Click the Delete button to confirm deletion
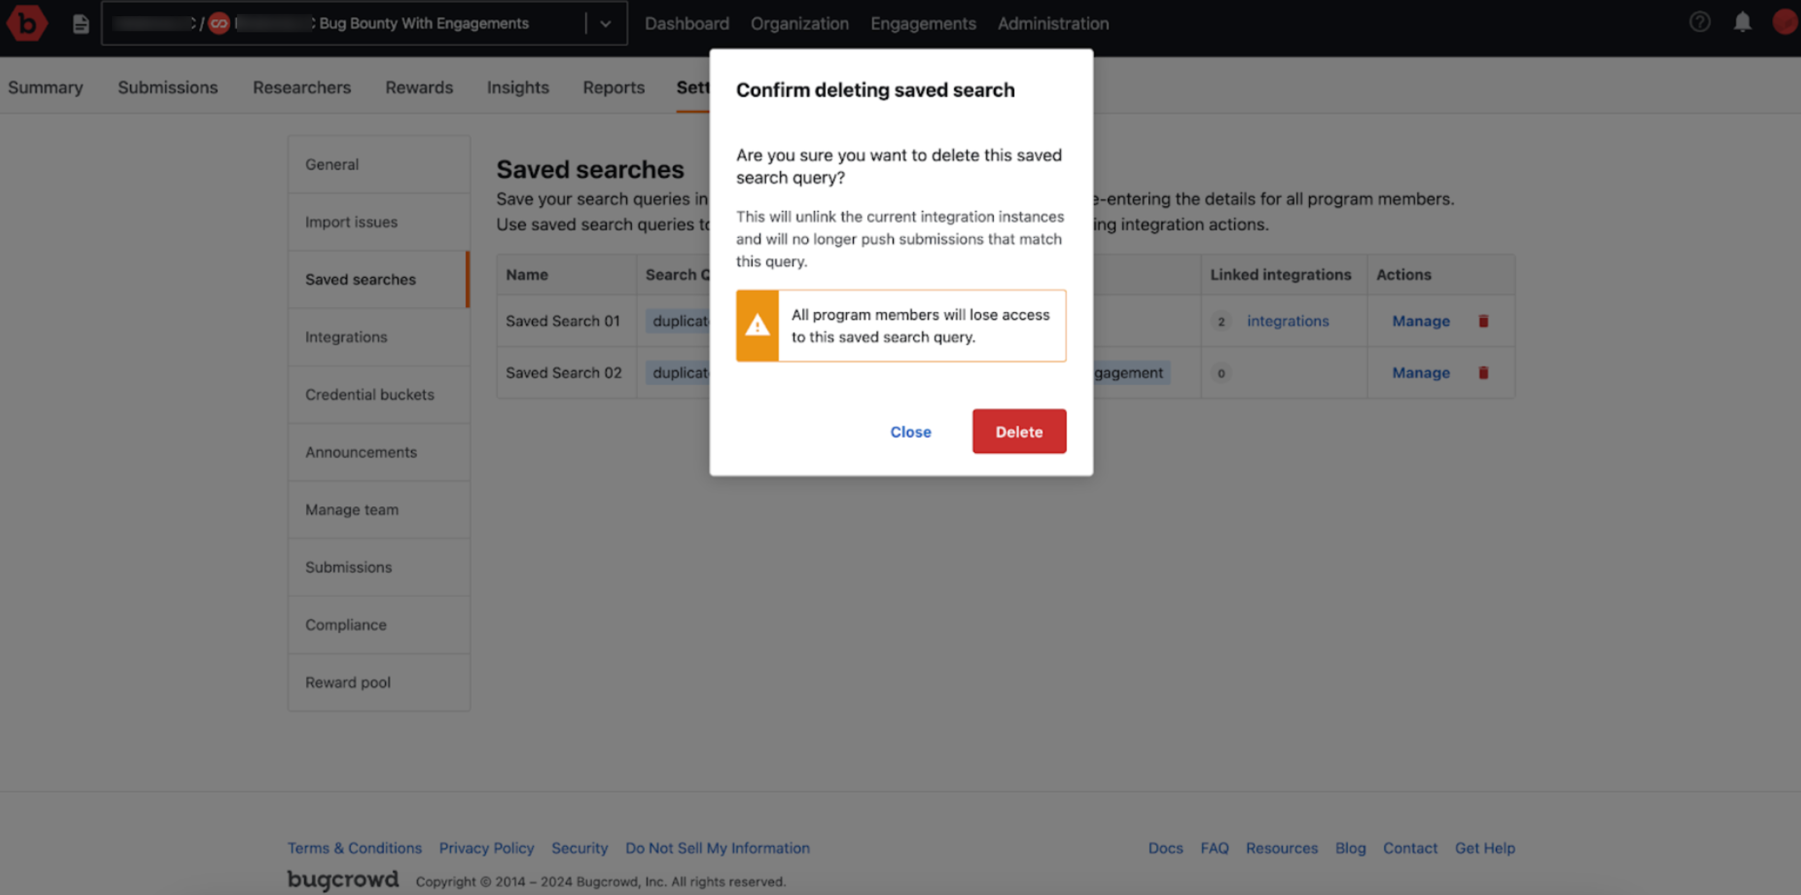The width and height of the screenshot is (1801, 895). pos(1019,431)
